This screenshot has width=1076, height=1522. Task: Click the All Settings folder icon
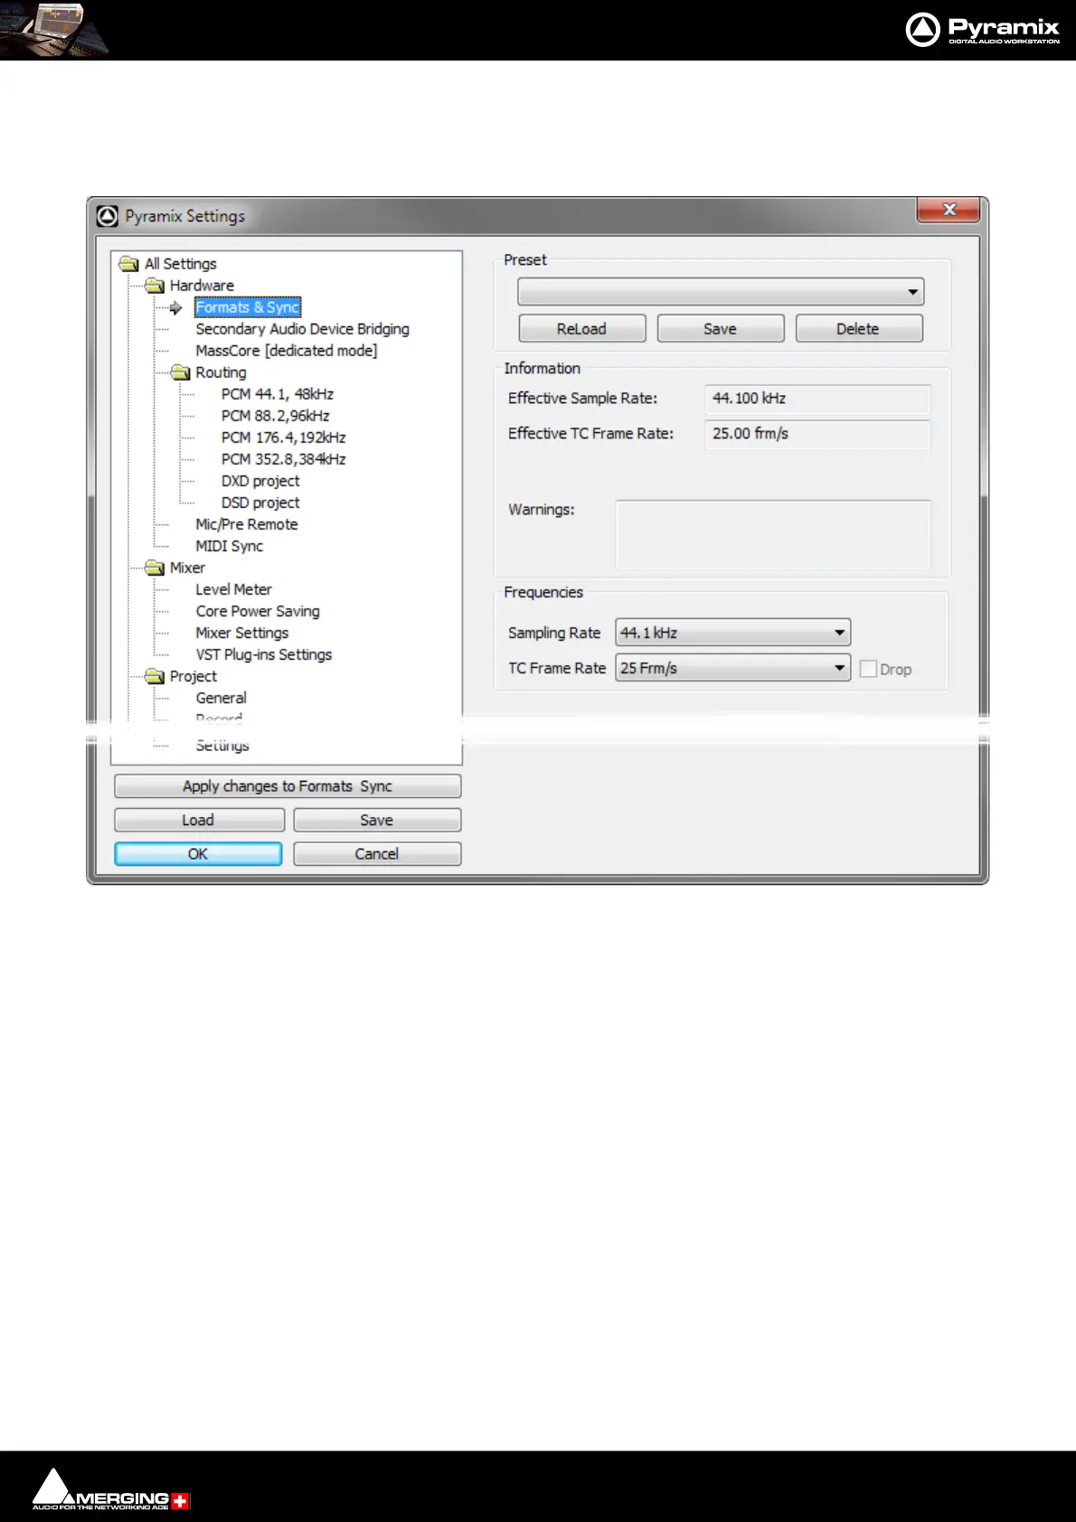[x=129, y=264]
